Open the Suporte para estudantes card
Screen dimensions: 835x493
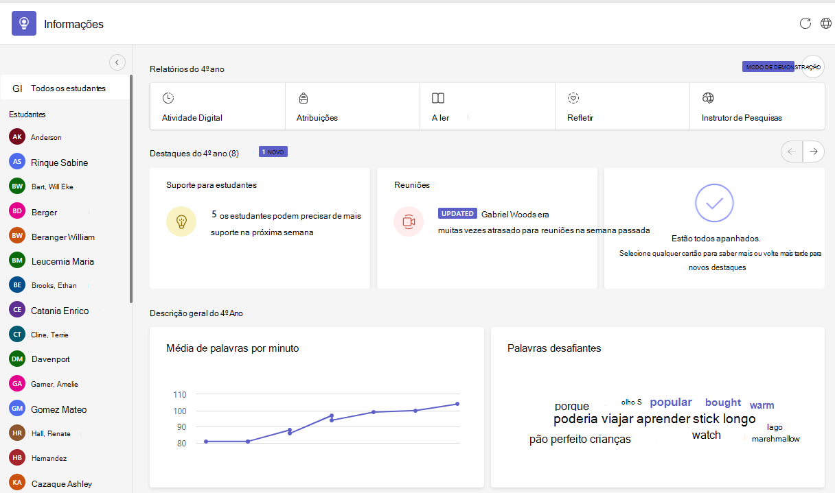click(260, 228)
